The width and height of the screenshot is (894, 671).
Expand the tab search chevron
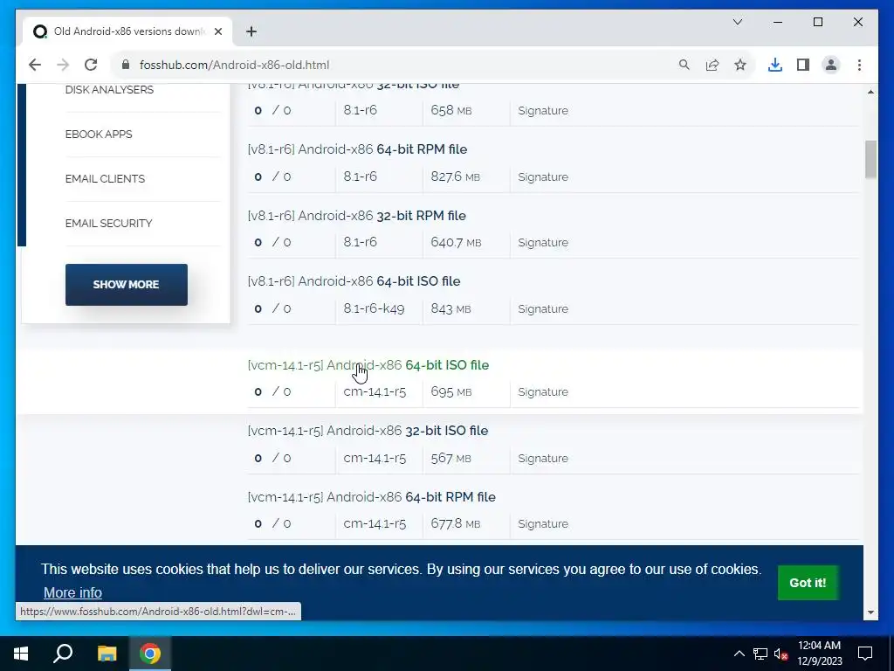pos(737,22)
